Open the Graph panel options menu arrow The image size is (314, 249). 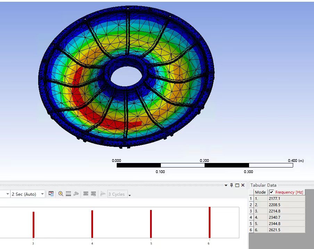point(226,185)
